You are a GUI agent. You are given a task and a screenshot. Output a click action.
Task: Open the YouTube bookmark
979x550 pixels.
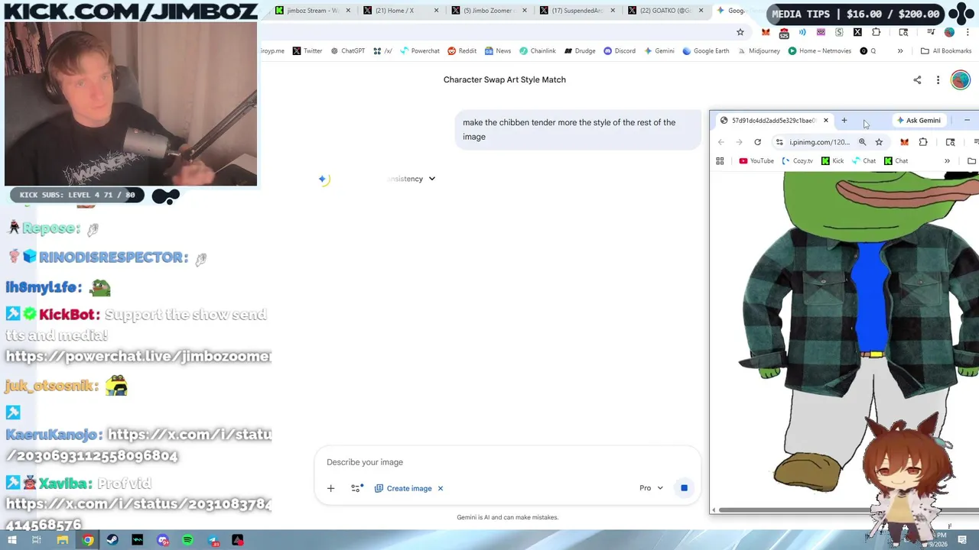pyautogui.click(x=756, y=161)
